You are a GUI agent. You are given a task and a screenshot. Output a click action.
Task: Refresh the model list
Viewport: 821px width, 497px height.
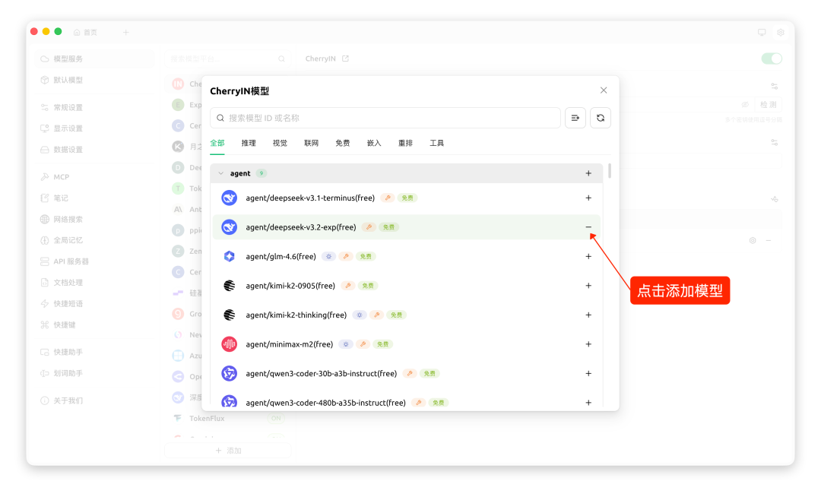pos(600,119)
